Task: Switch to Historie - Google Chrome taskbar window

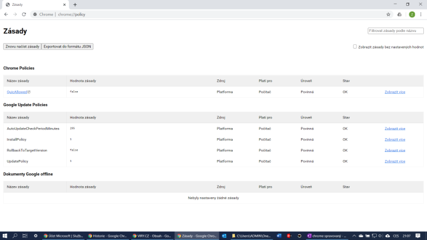Action: point(108,236)
